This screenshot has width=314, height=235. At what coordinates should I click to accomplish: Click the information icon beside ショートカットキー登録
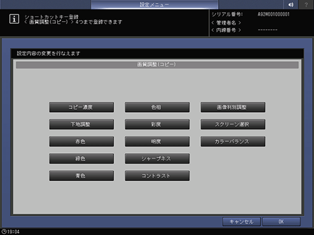(14, 19)
